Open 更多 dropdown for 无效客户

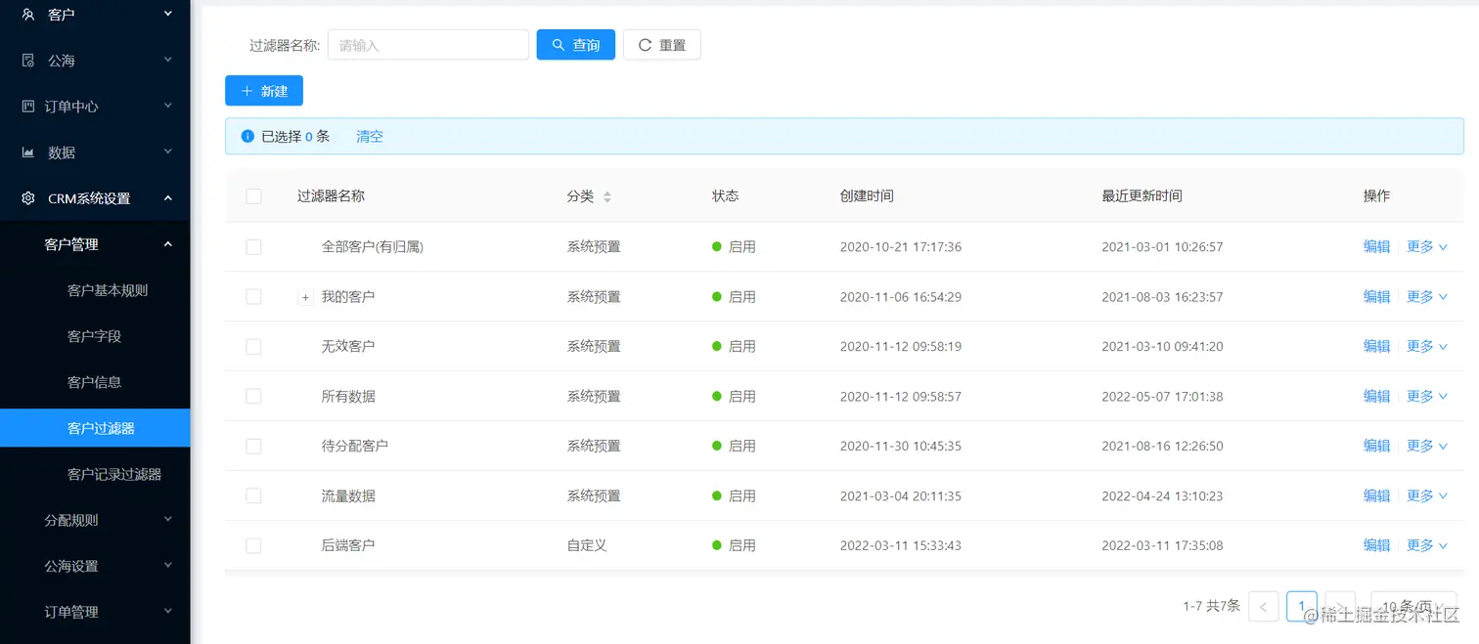(1427, 346)
